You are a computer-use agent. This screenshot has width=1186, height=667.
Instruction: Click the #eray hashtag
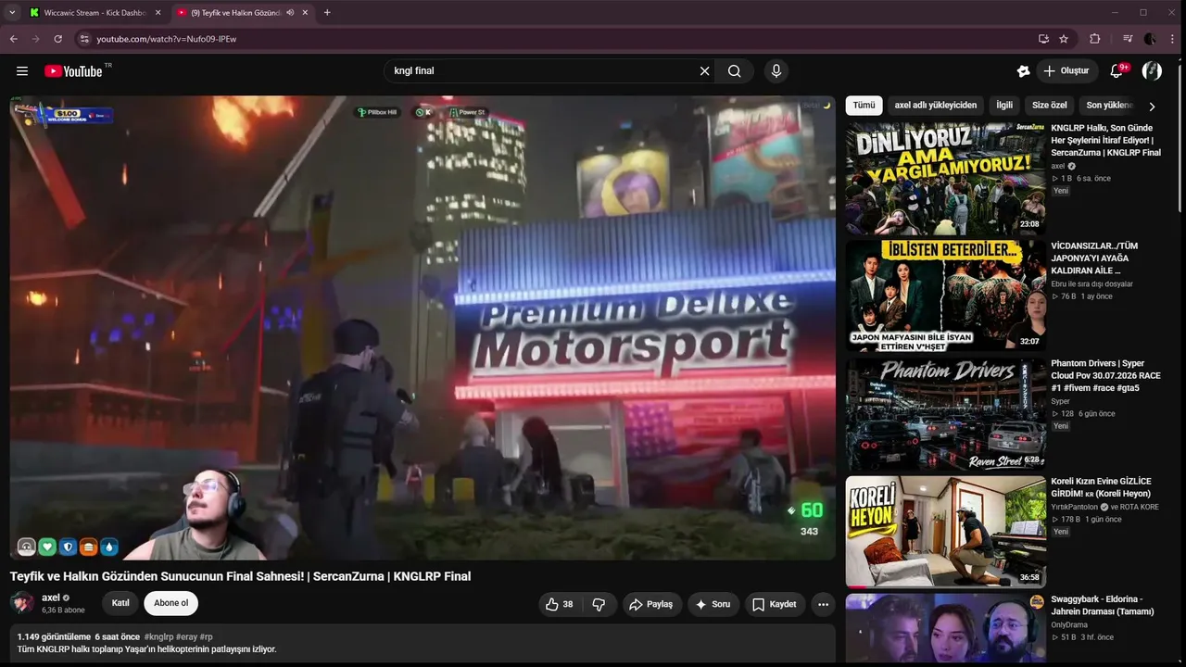(x=186, y=637)
